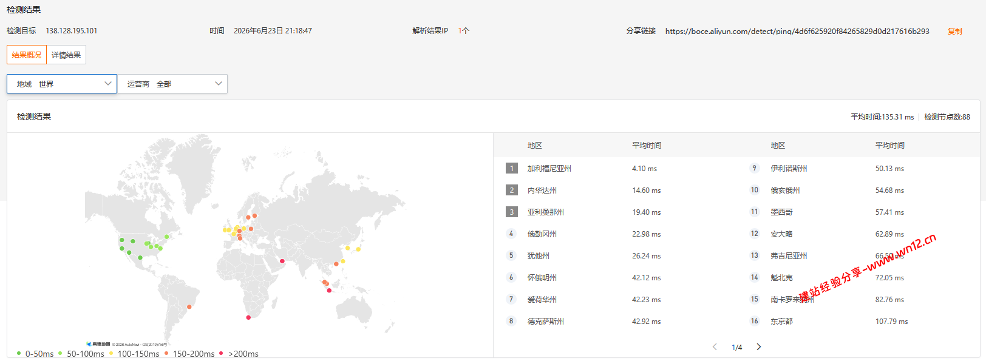Click the 亚利桑那州 region name
This screenshot has width=986, height=361.
pos(546,212)
